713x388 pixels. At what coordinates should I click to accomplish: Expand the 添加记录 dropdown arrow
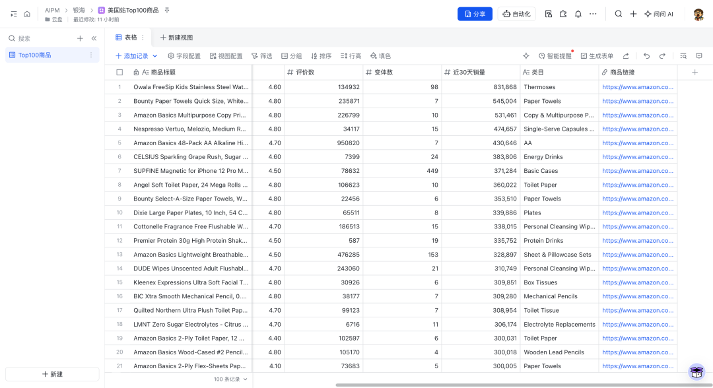pyautogui.click(x=154, y=56)
